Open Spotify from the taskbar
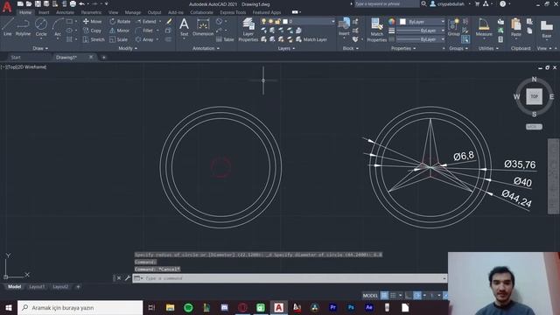 click(188, 307)
